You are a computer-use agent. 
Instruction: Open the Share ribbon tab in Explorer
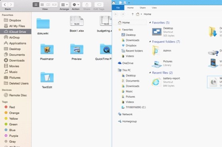pyautogui.click(x=143, y=8)
